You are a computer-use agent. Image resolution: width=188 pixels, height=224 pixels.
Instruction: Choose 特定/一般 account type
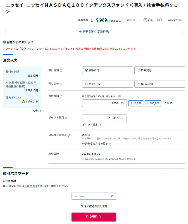(x=87, y=84)
